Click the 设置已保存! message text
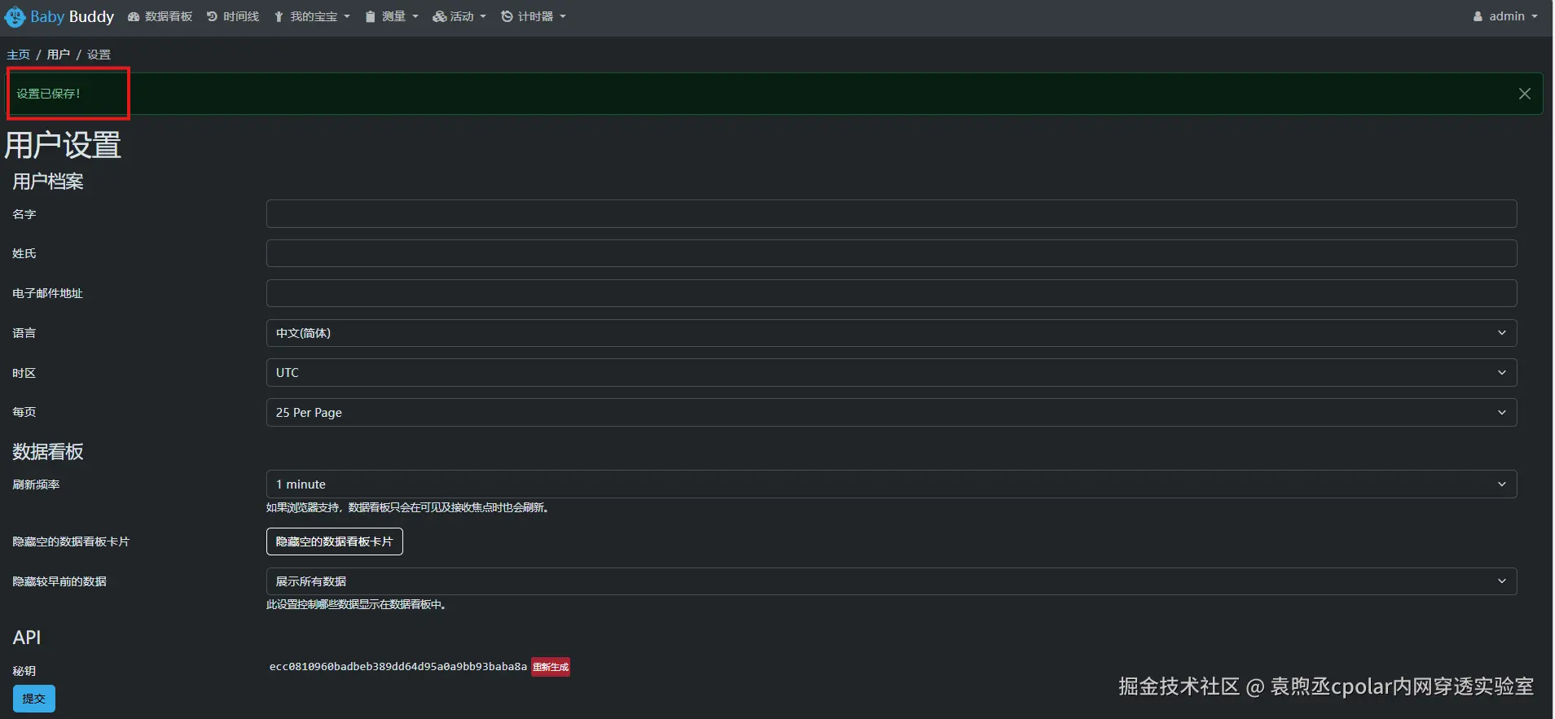The image size is (1555, 719). tap(48, 94)
